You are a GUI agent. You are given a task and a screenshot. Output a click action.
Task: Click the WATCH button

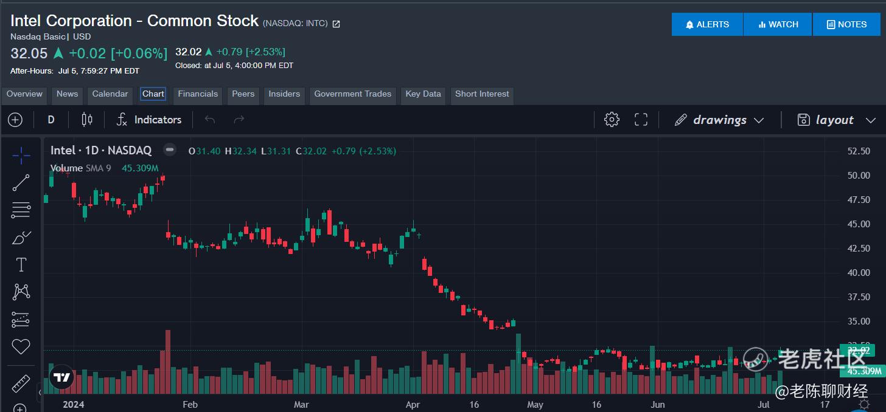click(x=778, y=24)
